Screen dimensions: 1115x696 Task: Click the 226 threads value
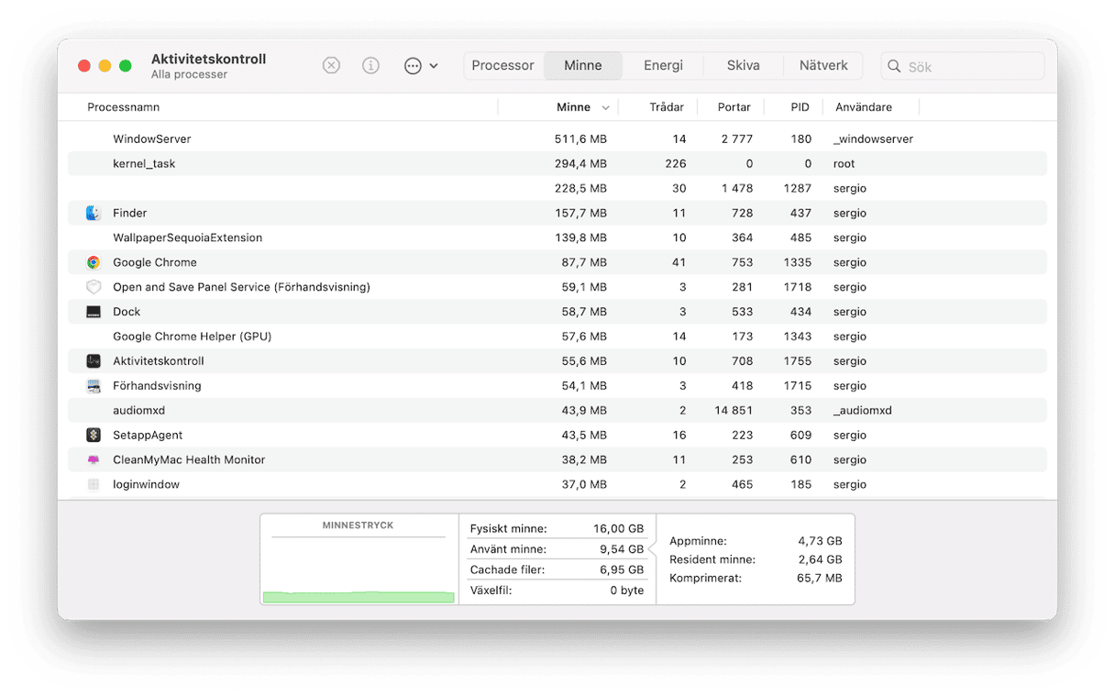pyautogui.click(x=676, y=164)
